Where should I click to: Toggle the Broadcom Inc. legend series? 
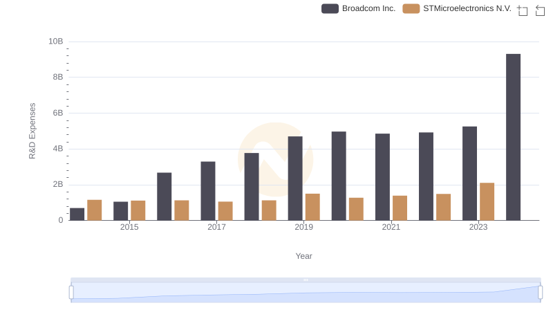tap(358, 8)
